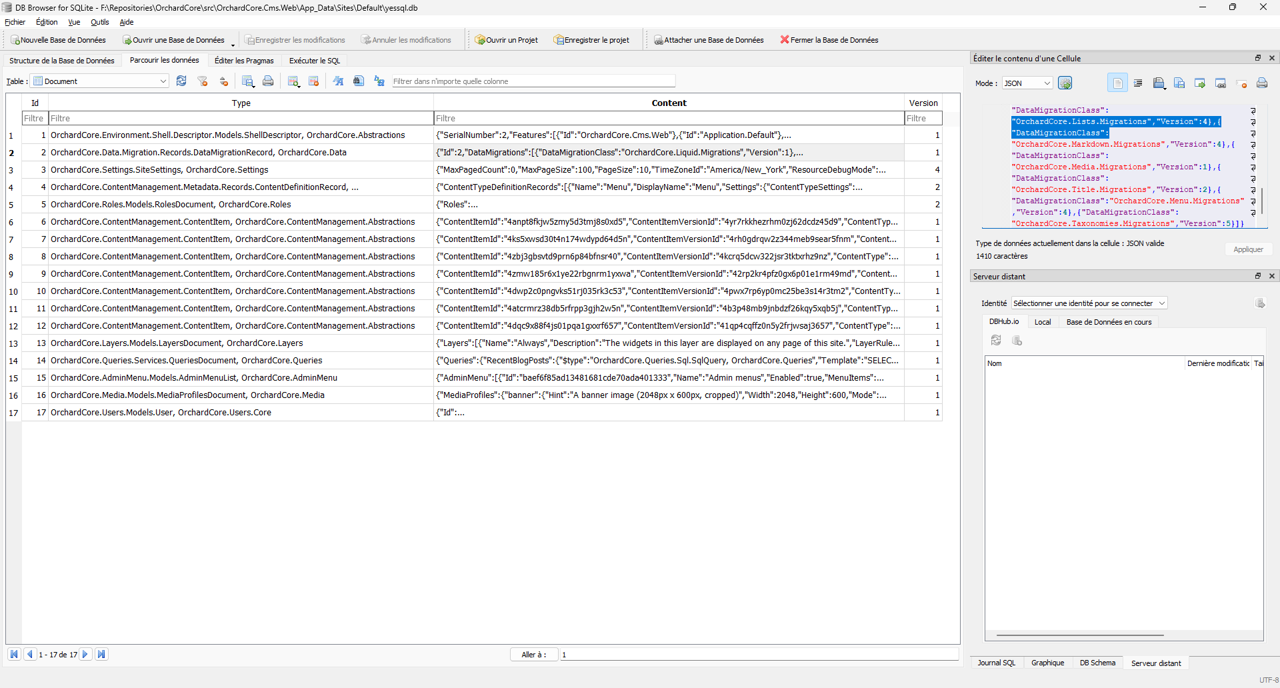Expand the Table selection dropdown showing Document
This screenshot has width=1280, height=688.
pos(162,81)
